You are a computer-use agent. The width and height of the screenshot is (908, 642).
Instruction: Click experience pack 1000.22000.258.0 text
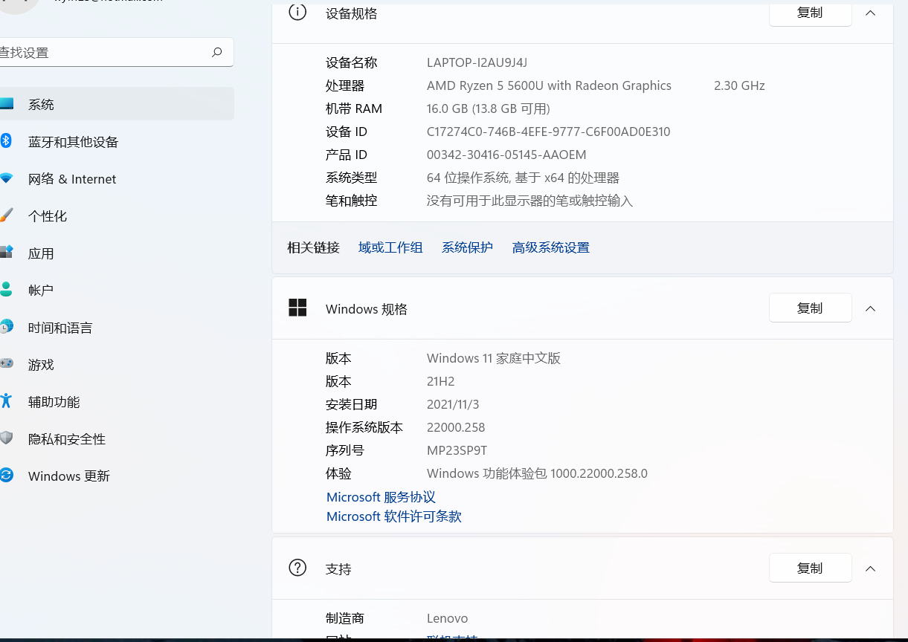[537, 473]
